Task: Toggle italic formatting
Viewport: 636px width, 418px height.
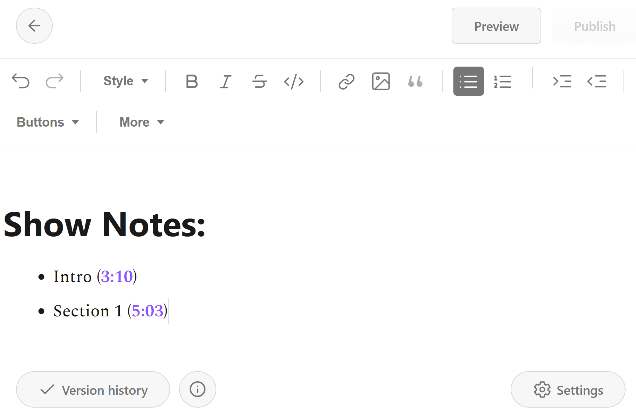Action: click(226, 82)
